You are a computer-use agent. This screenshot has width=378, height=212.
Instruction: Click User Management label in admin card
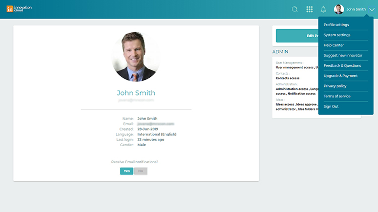pyautogui.click(x=289, y=63)
